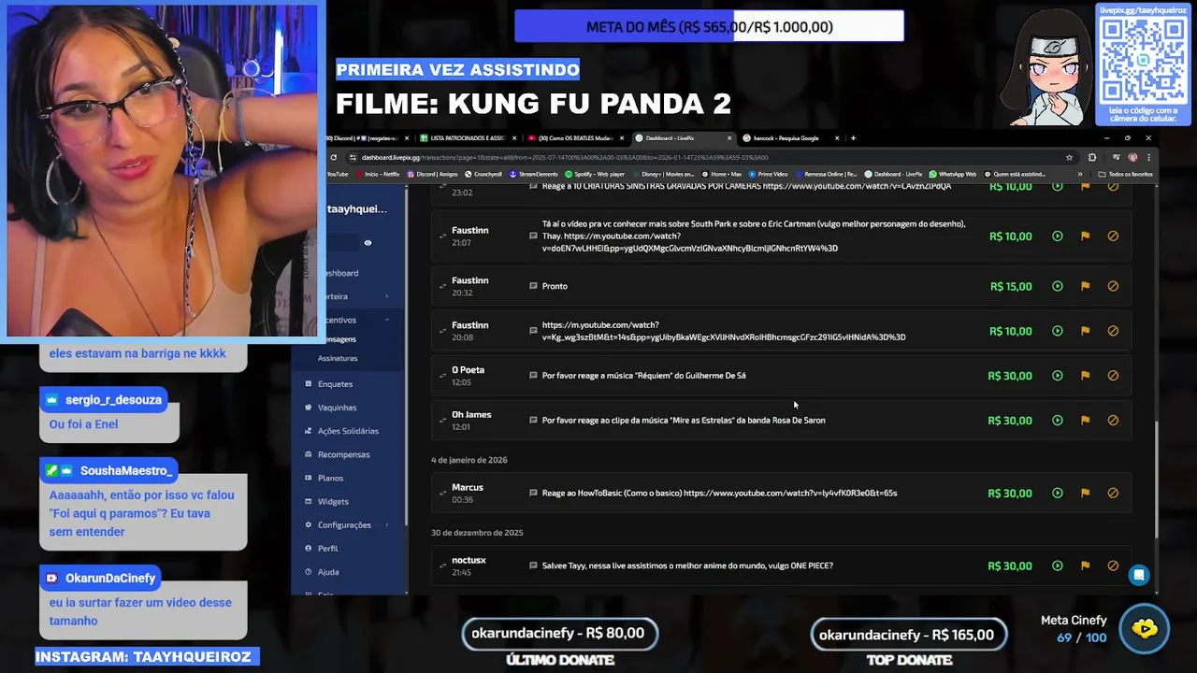Screen dimensions: 1197x673
Task: Open the WhatsApp Web bookmark
Action: [x=952, y=174]
